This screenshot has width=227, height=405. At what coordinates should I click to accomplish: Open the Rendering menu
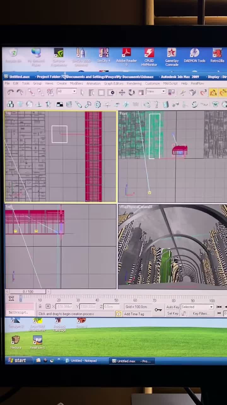point(134,84)
